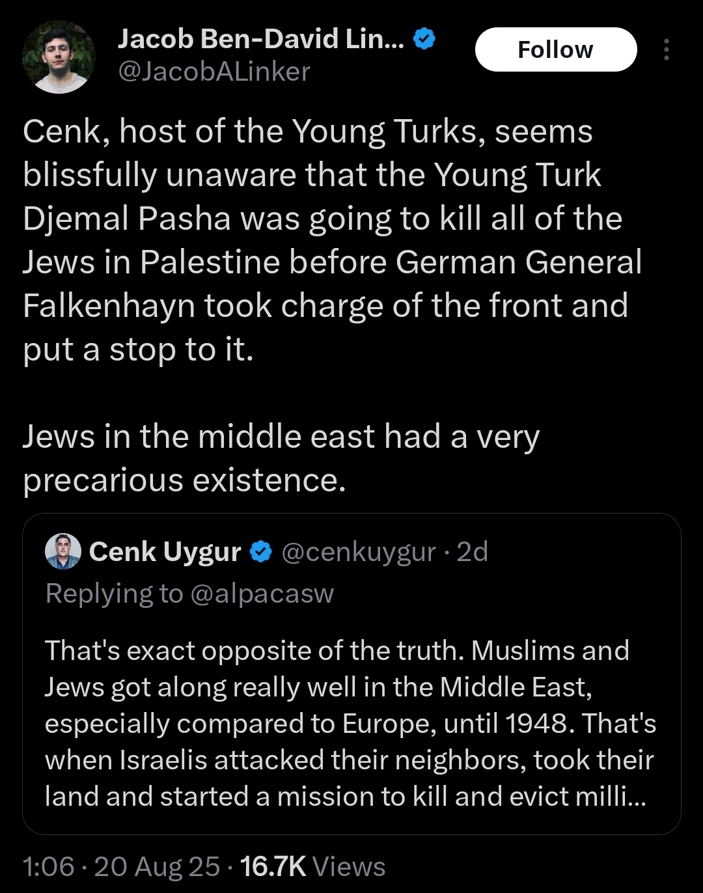Click the 1:06 · 20 Aug 25 timestamp
This screenshot has width=703, height=893.
122,866
